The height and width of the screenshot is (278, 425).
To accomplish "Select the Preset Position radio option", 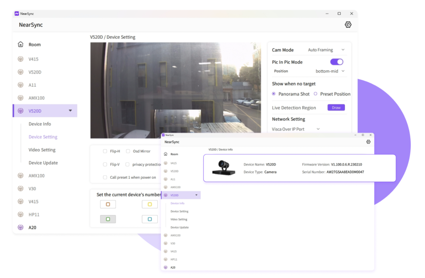I will tap(316, 94).
